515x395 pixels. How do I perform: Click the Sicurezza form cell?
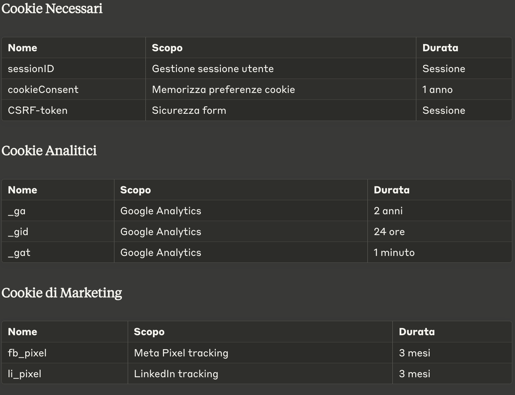point(189,110)
